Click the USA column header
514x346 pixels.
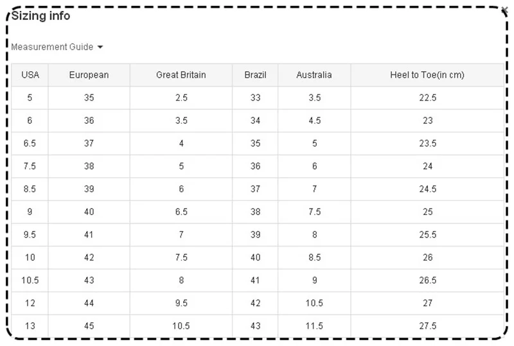point(30,75)
